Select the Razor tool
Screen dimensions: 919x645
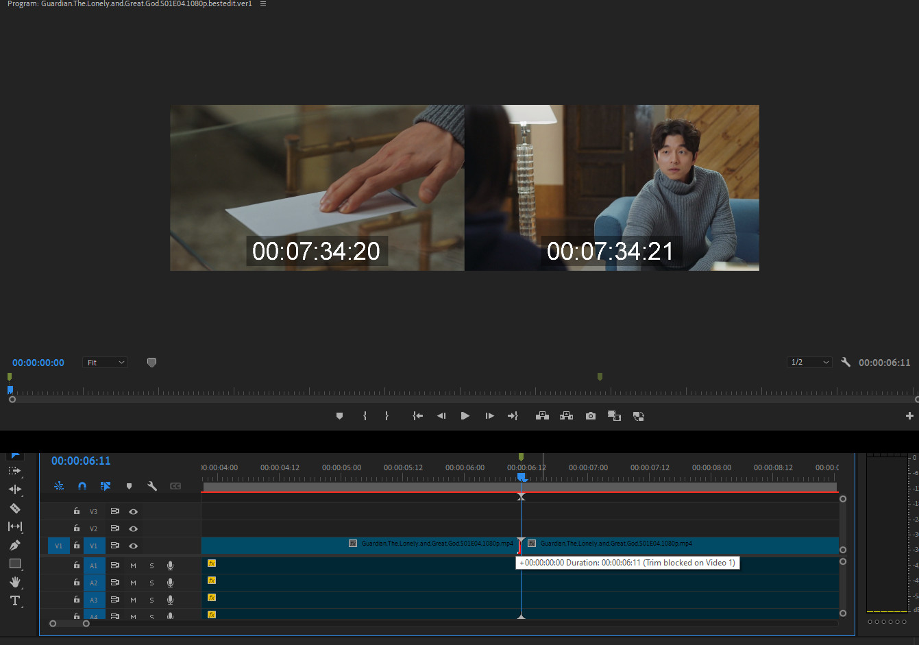click(x=14, y=509)
